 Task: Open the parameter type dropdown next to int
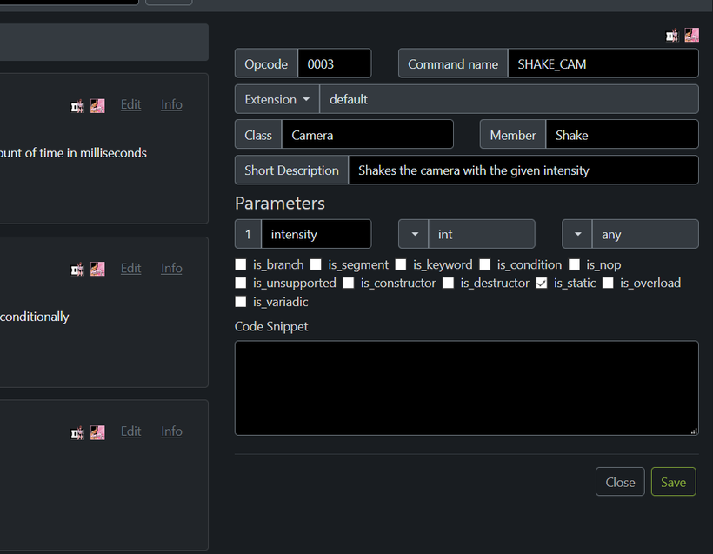click(x=414, y=234)
